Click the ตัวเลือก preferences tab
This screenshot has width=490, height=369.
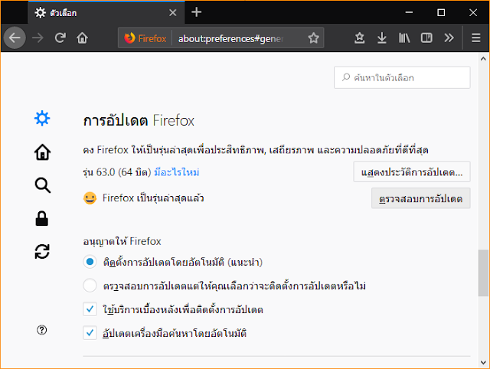(x=106, y=12)
